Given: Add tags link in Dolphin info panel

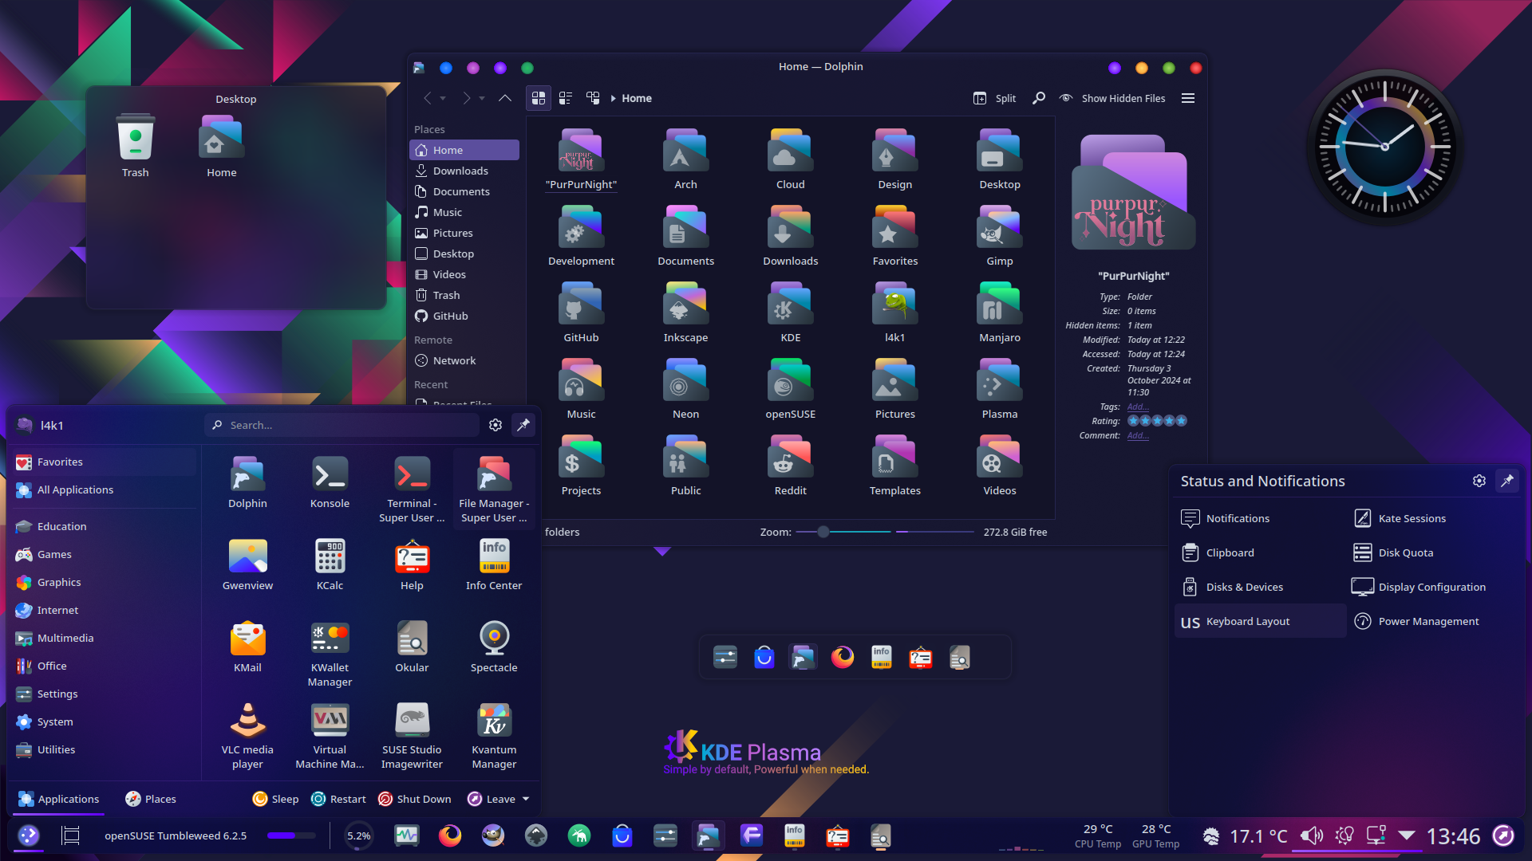Looking at the screenshot, I should pos(1138,407).
